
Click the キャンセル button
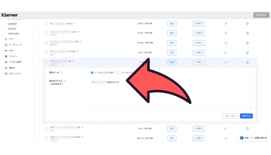click(x=230, y=116)
